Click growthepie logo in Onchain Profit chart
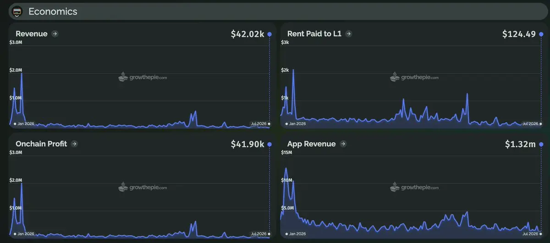 (x=143, y=187)
